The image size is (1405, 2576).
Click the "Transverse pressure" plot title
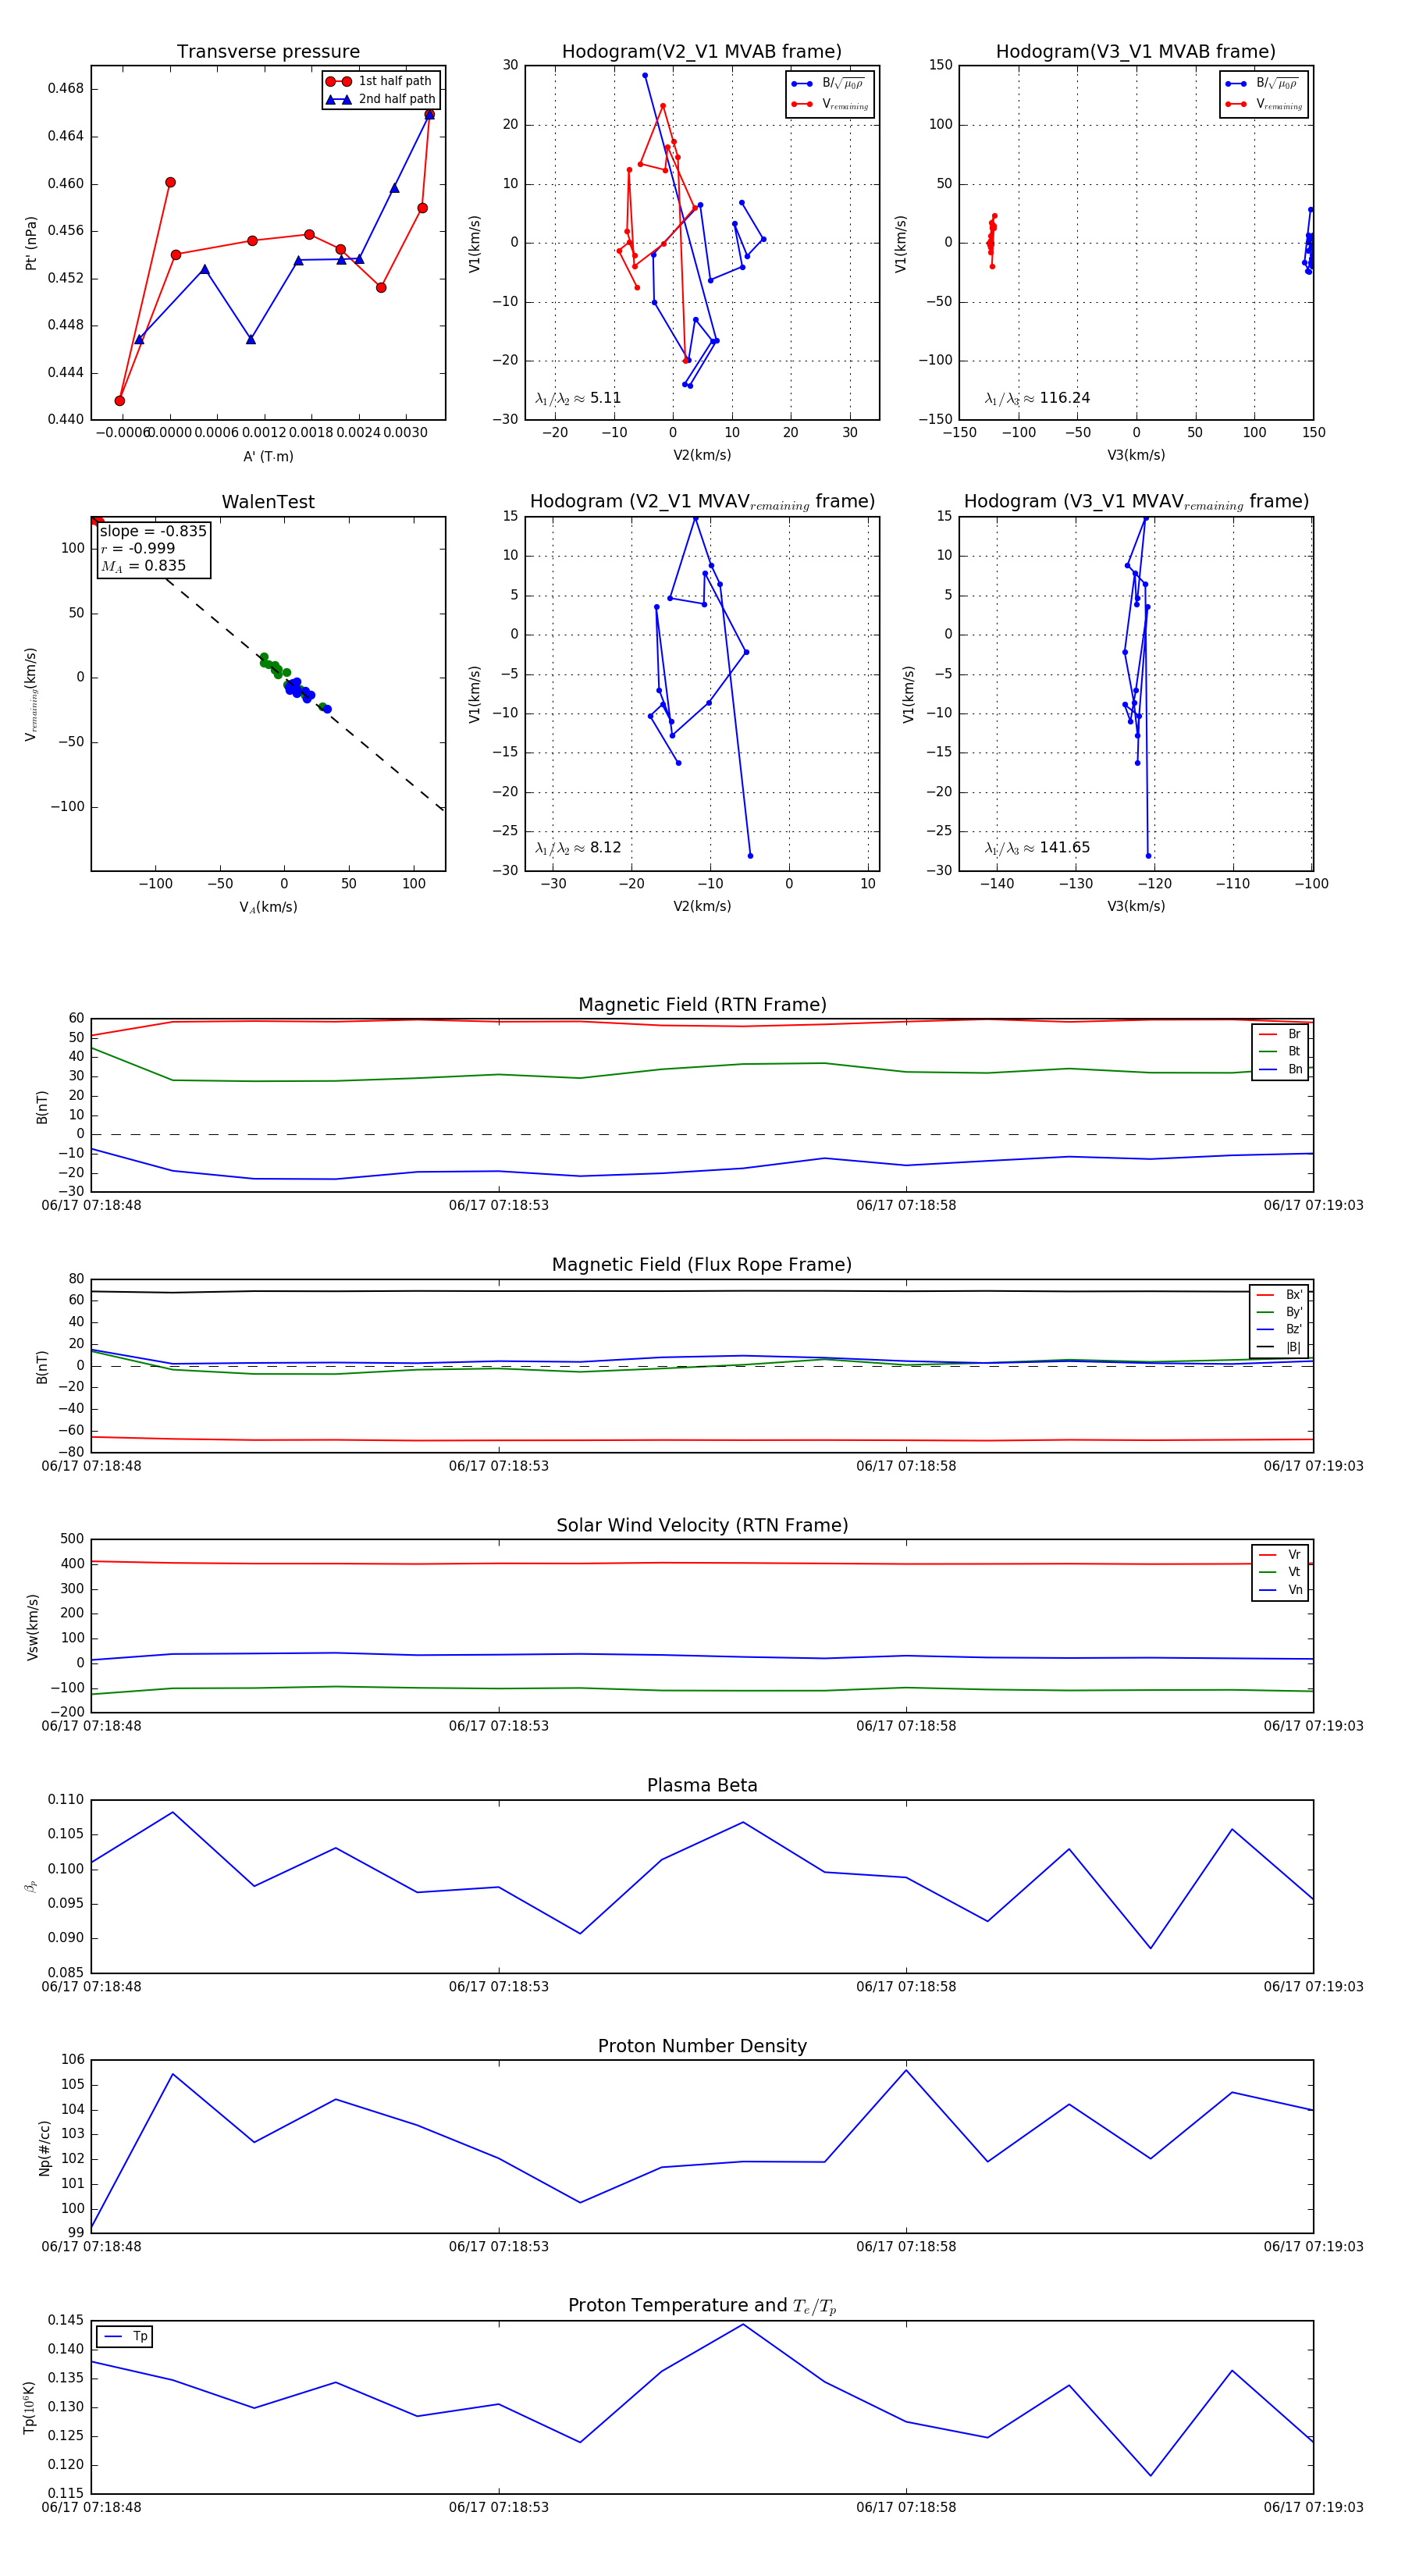pos(268,52)
